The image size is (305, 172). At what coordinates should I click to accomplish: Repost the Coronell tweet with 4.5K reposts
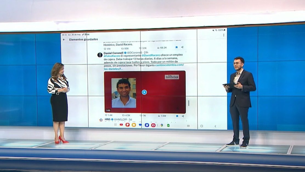(126, 116)
